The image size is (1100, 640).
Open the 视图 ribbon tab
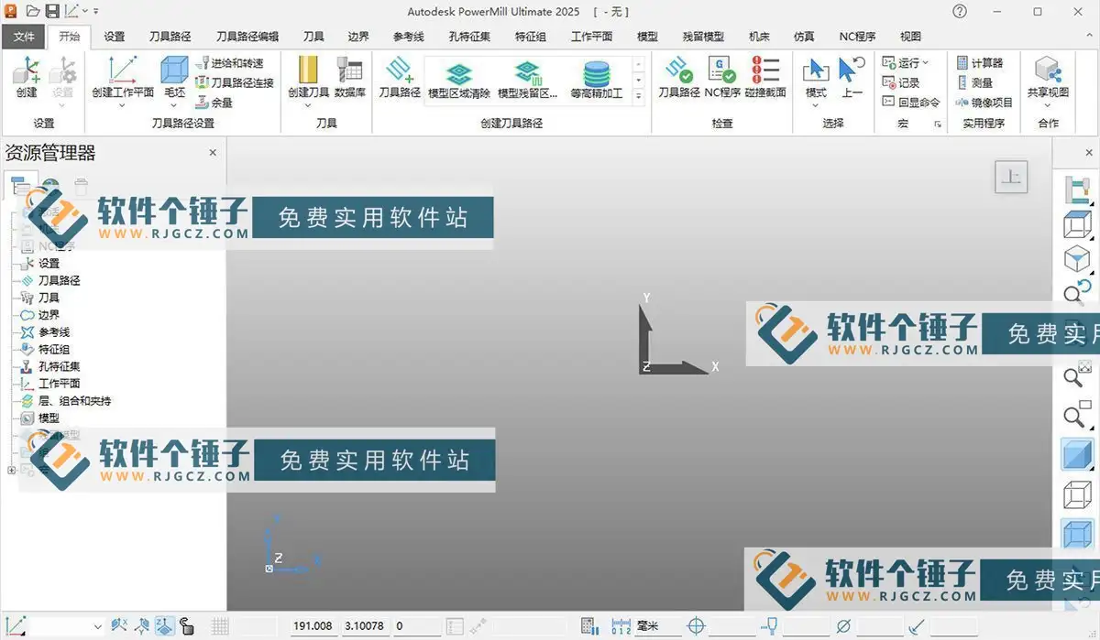coord(910,37)
